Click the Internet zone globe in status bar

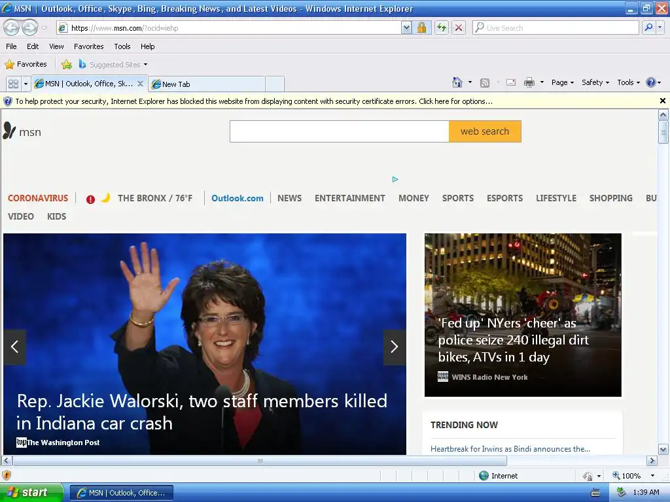coord(484,476)
